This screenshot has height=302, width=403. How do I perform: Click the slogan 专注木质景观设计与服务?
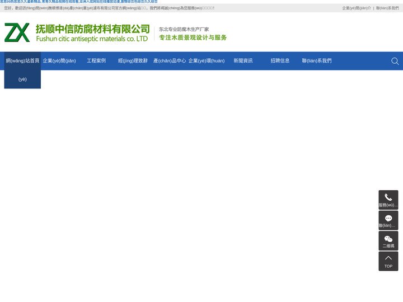click(x=193, y=37)
